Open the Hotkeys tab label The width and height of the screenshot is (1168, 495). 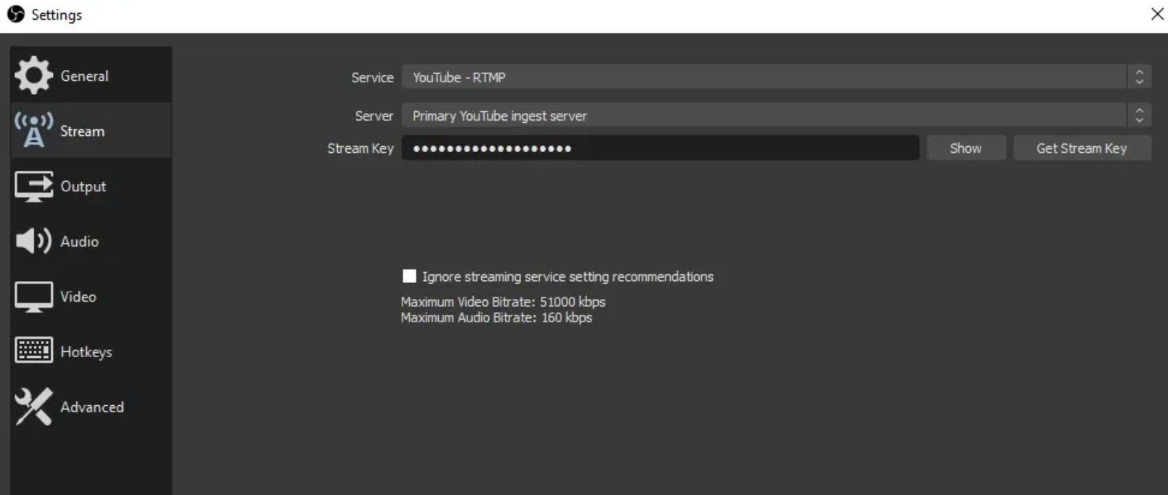[87, 352]
